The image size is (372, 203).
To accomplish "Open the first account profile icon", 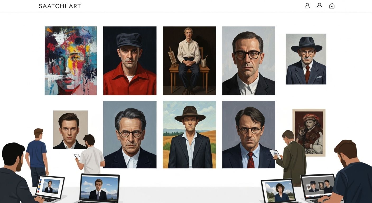I will pyautogui.click(x=307, y=6).
